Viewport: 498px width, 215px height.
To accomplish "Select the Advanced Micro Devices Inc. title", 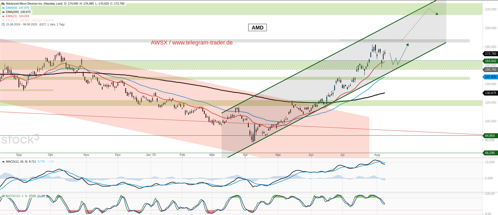I will [x=34, y=4].
